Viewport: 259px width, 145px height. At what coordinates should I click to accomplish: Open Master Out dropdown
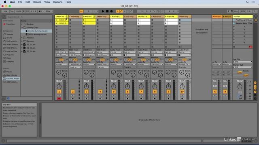(x=242, y=67)
